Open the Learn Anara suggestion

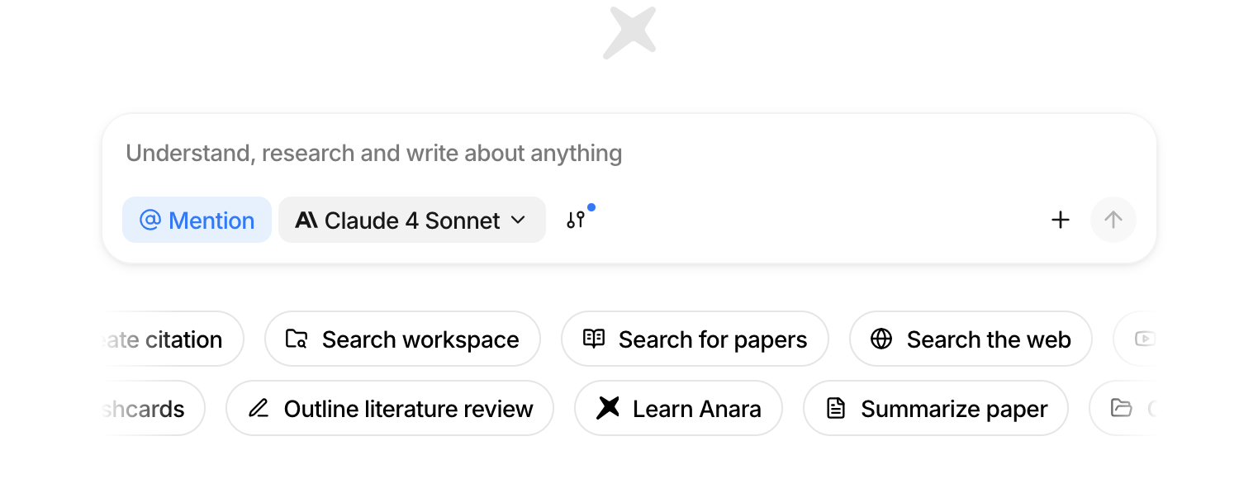click(678, 408)
